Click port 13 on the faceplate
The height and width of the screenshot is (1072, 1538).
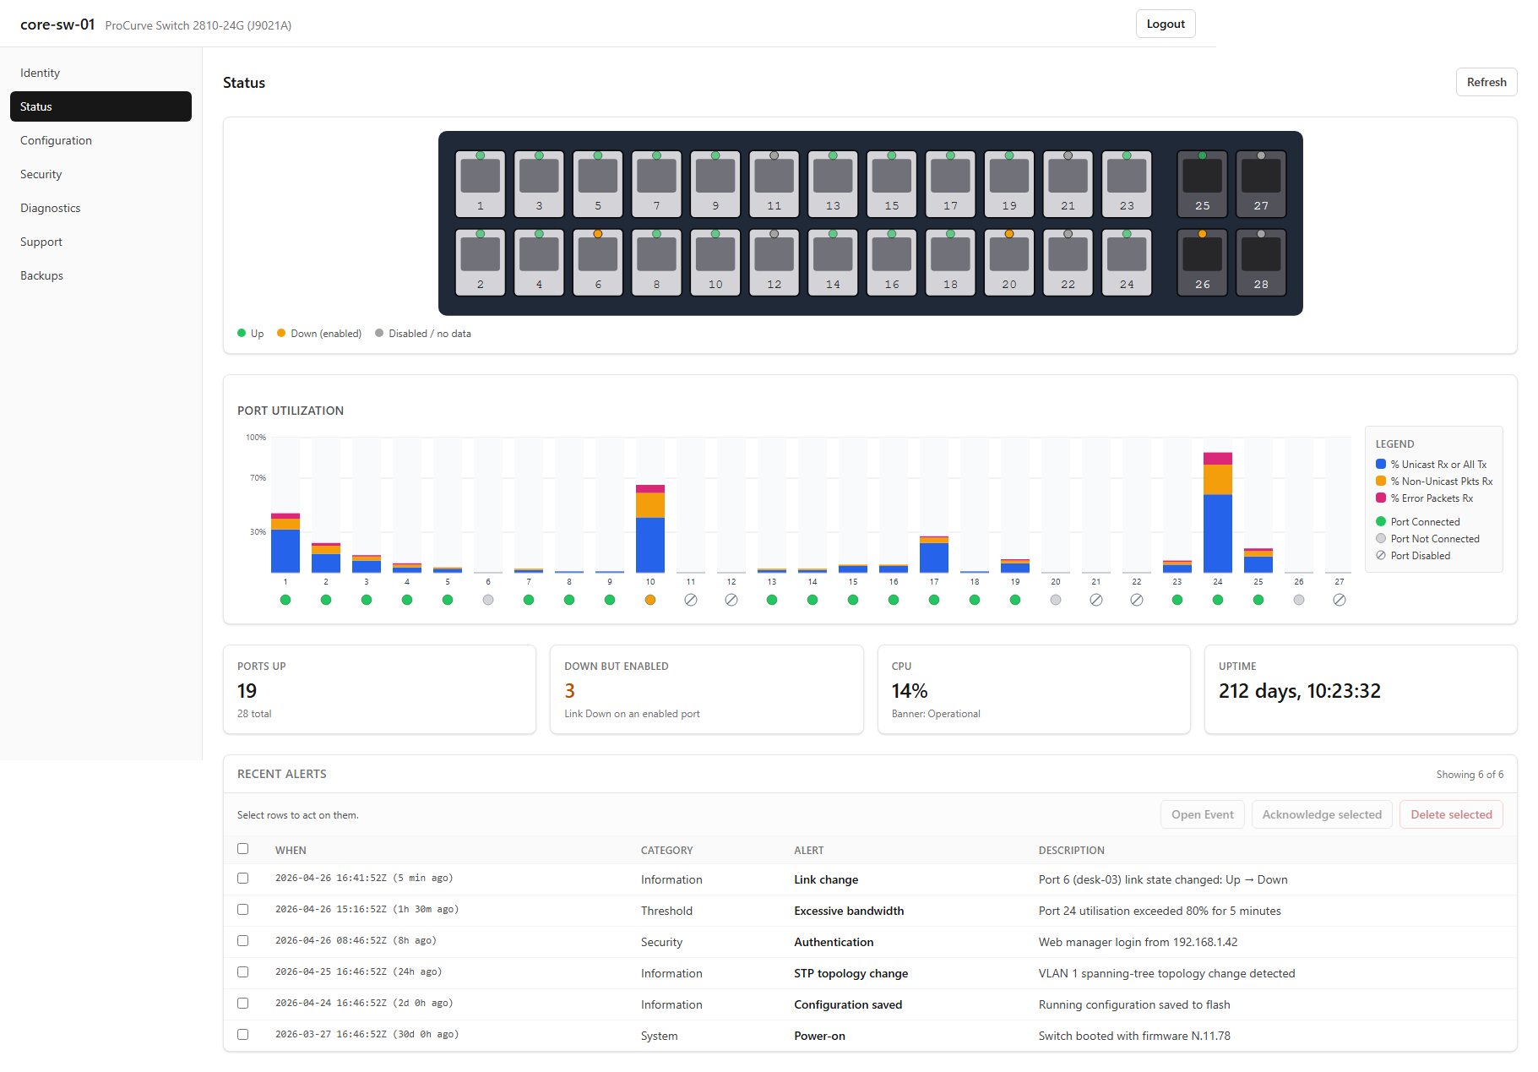coord(833,184)
